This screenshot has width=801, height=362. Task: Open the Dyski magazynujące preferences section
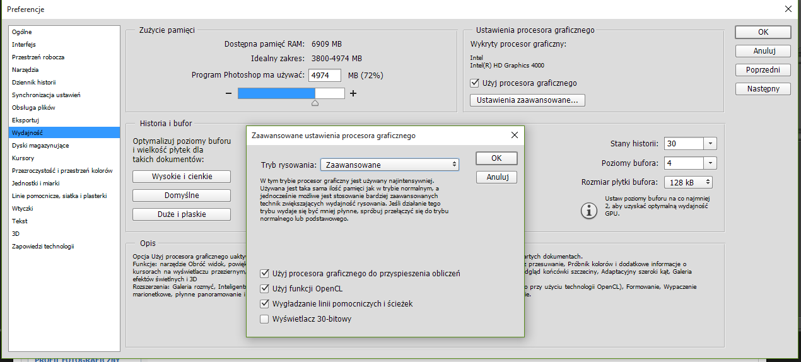[40, 146]
